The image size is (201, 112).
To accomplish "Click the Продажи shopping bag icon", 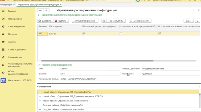I will tap(3, 34).
